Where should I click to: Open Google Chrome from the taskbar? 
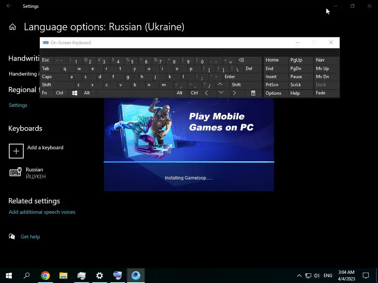45,276
